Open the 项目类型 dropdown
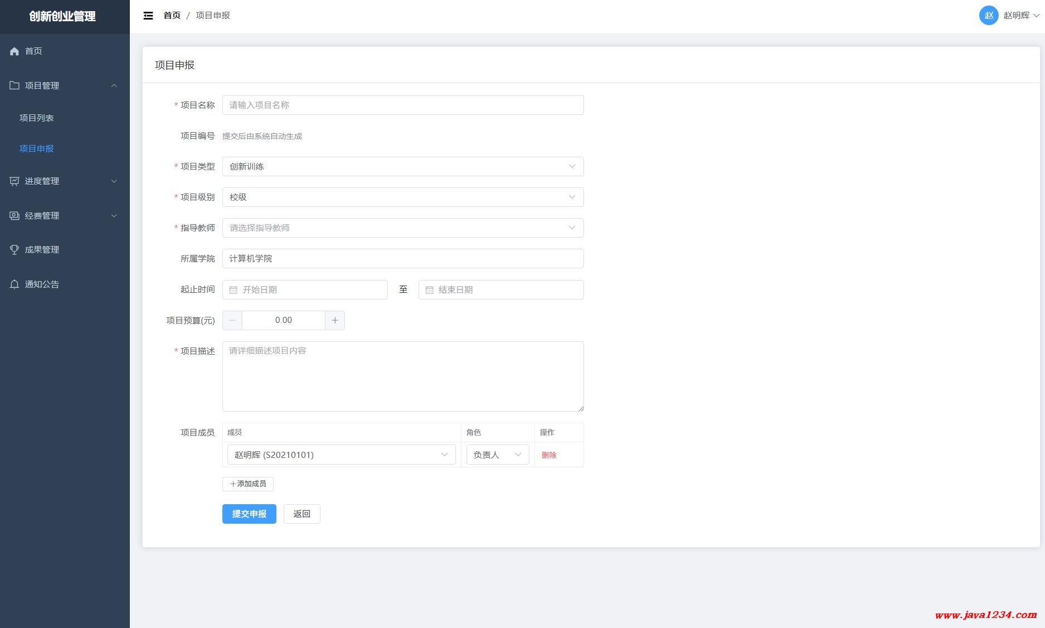Image resolution: width=1045 pixels, height=628 pixels. pos(402,166)
